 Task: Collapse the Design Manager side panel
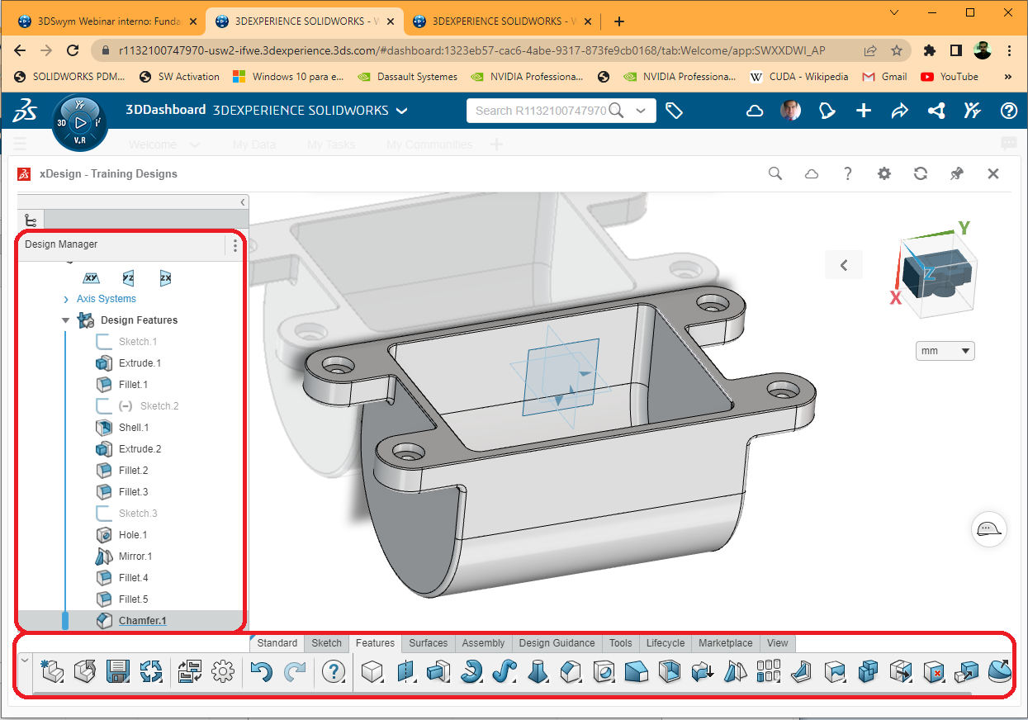pyautogui.click(x=243, y=202)
